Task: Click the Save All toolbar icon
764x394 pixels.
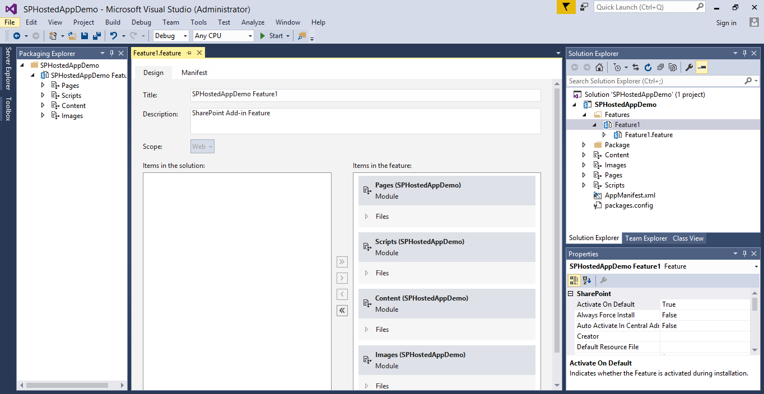Action: (x=97, y=36)
